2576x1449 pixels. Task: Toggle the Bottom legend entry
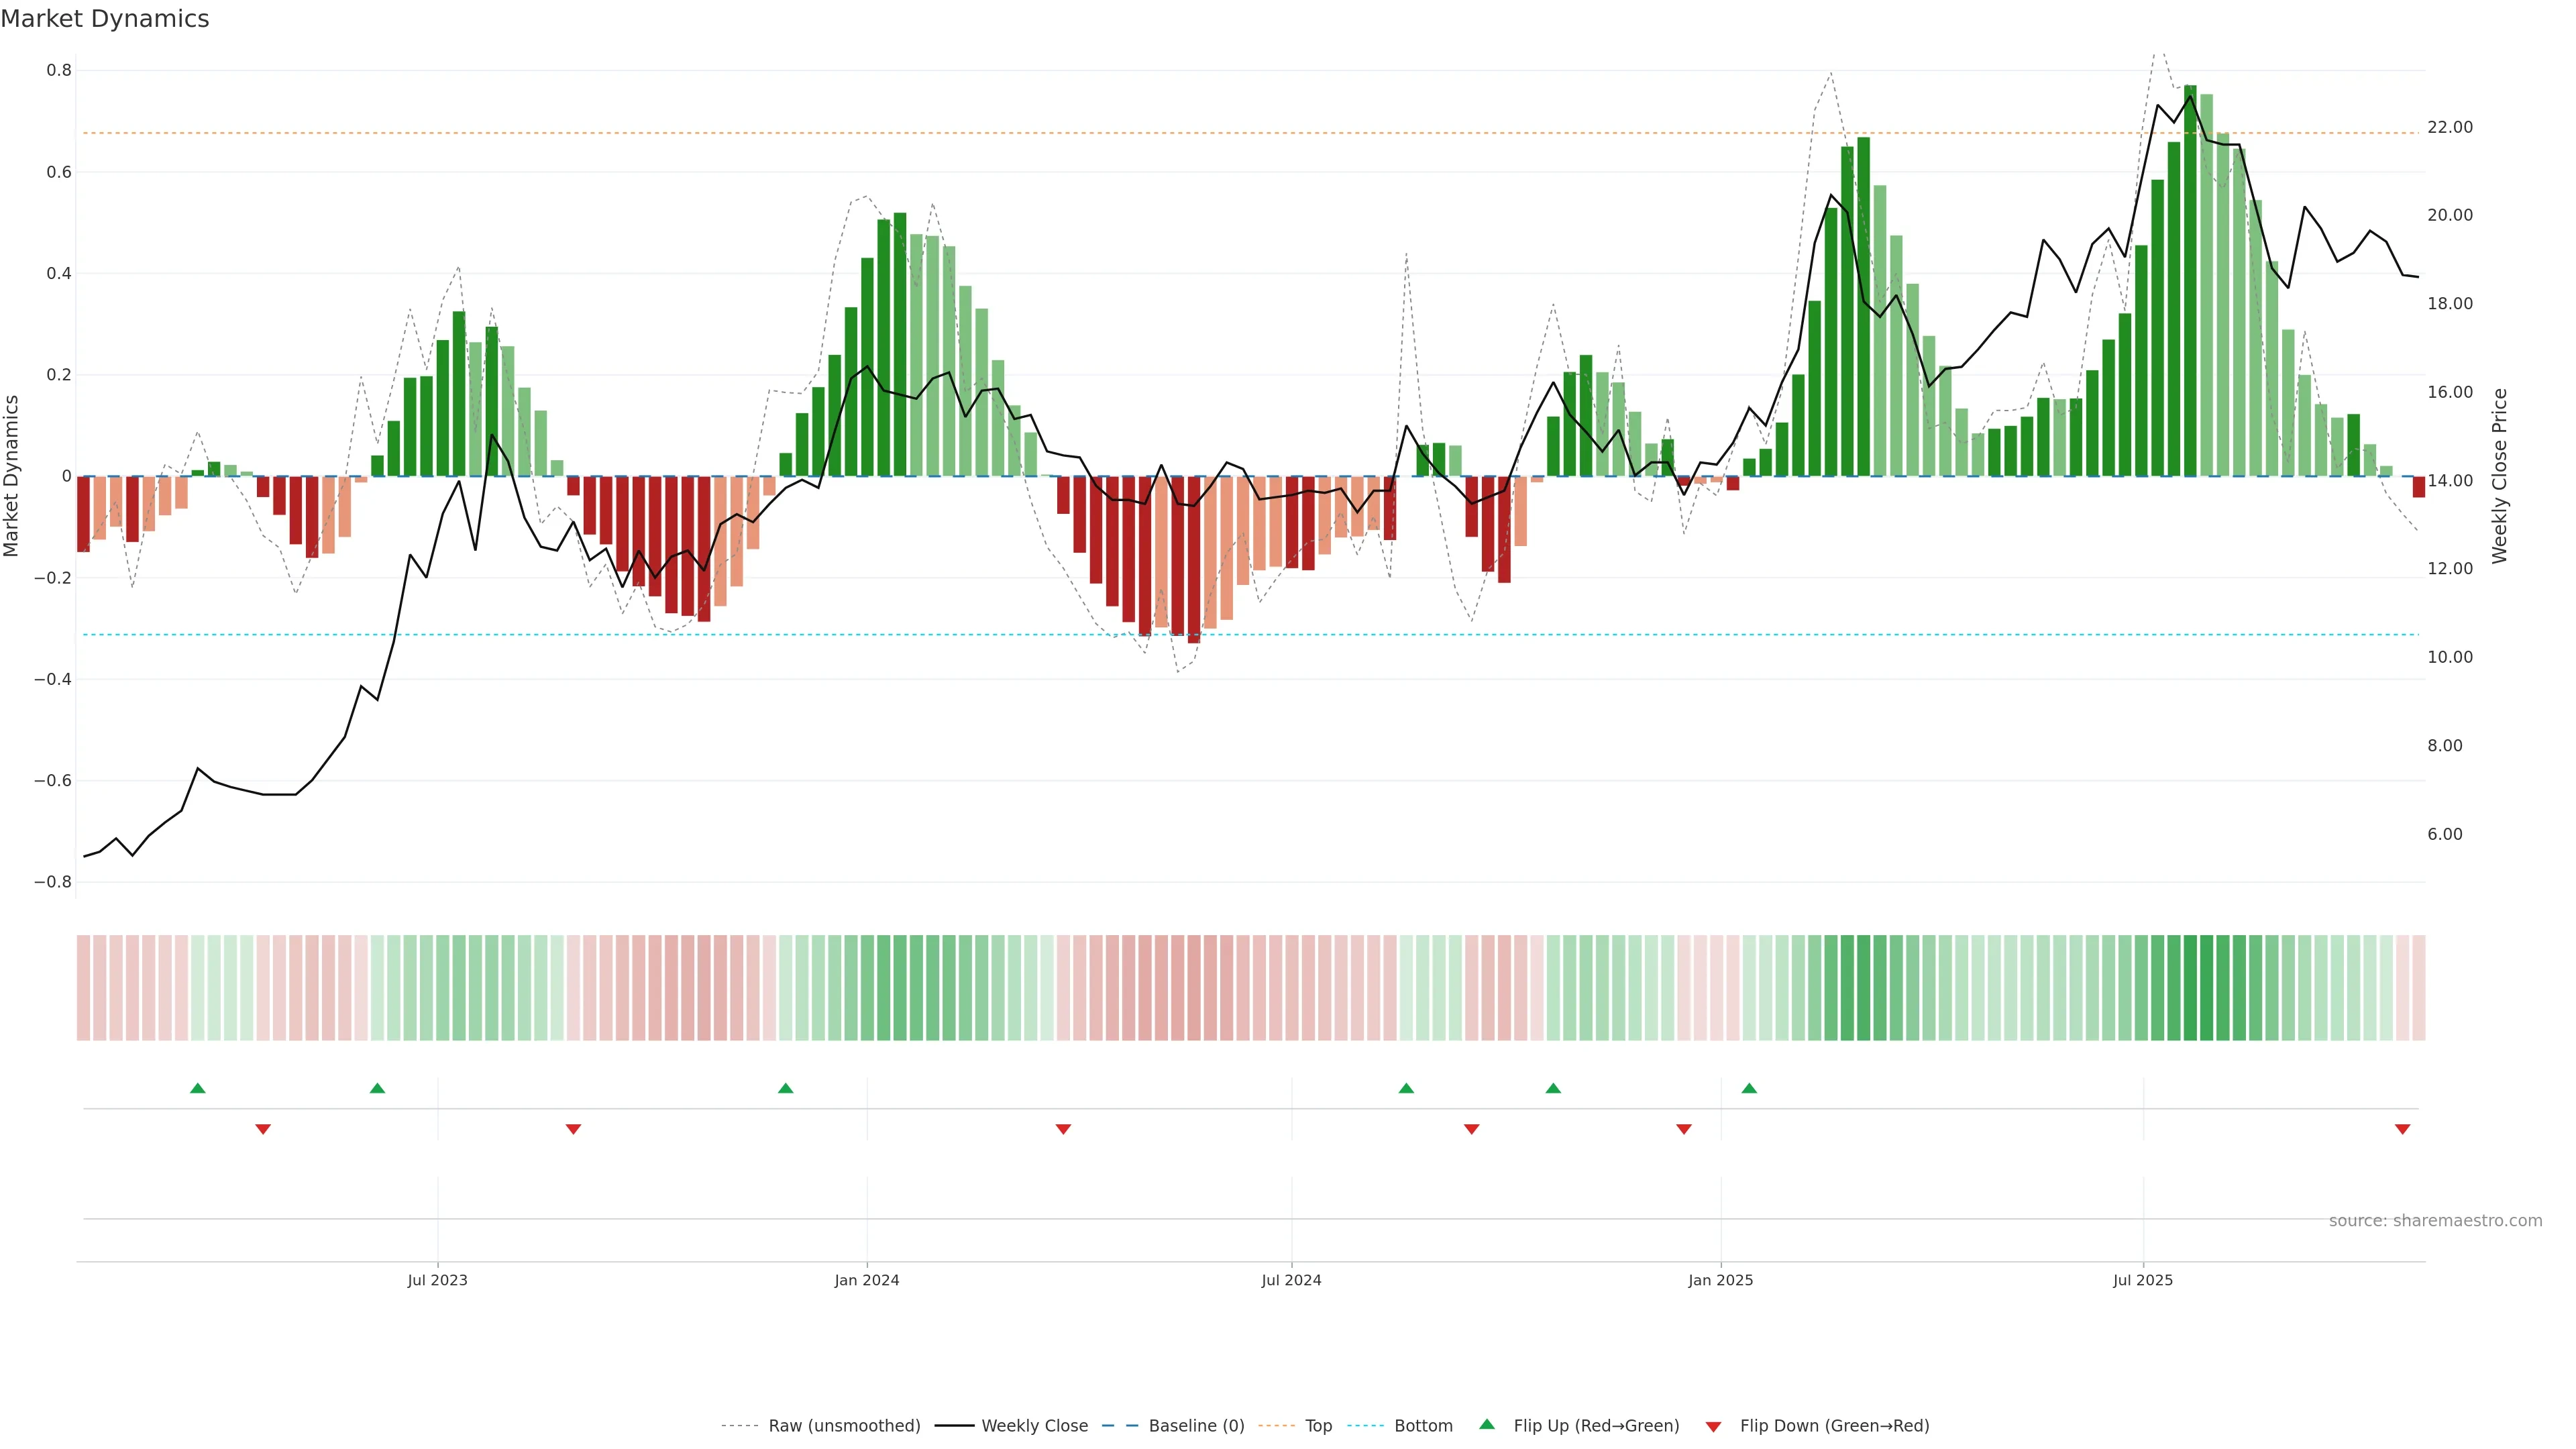pyautogui.click(x=1423, y=1426)
